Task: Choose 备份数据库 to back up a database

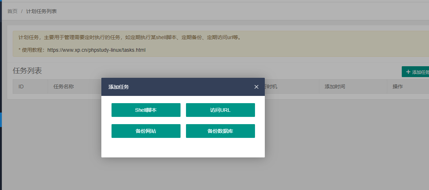Action: [x=220, y=131]
